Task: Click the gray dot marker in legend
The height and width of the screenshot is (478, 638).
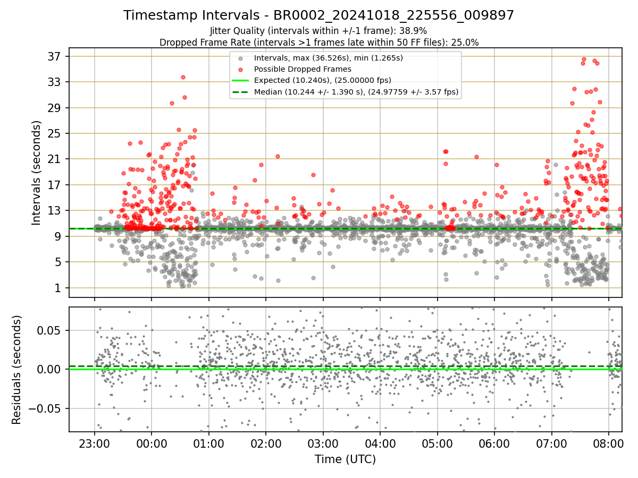Action: [x=241, y=58]
